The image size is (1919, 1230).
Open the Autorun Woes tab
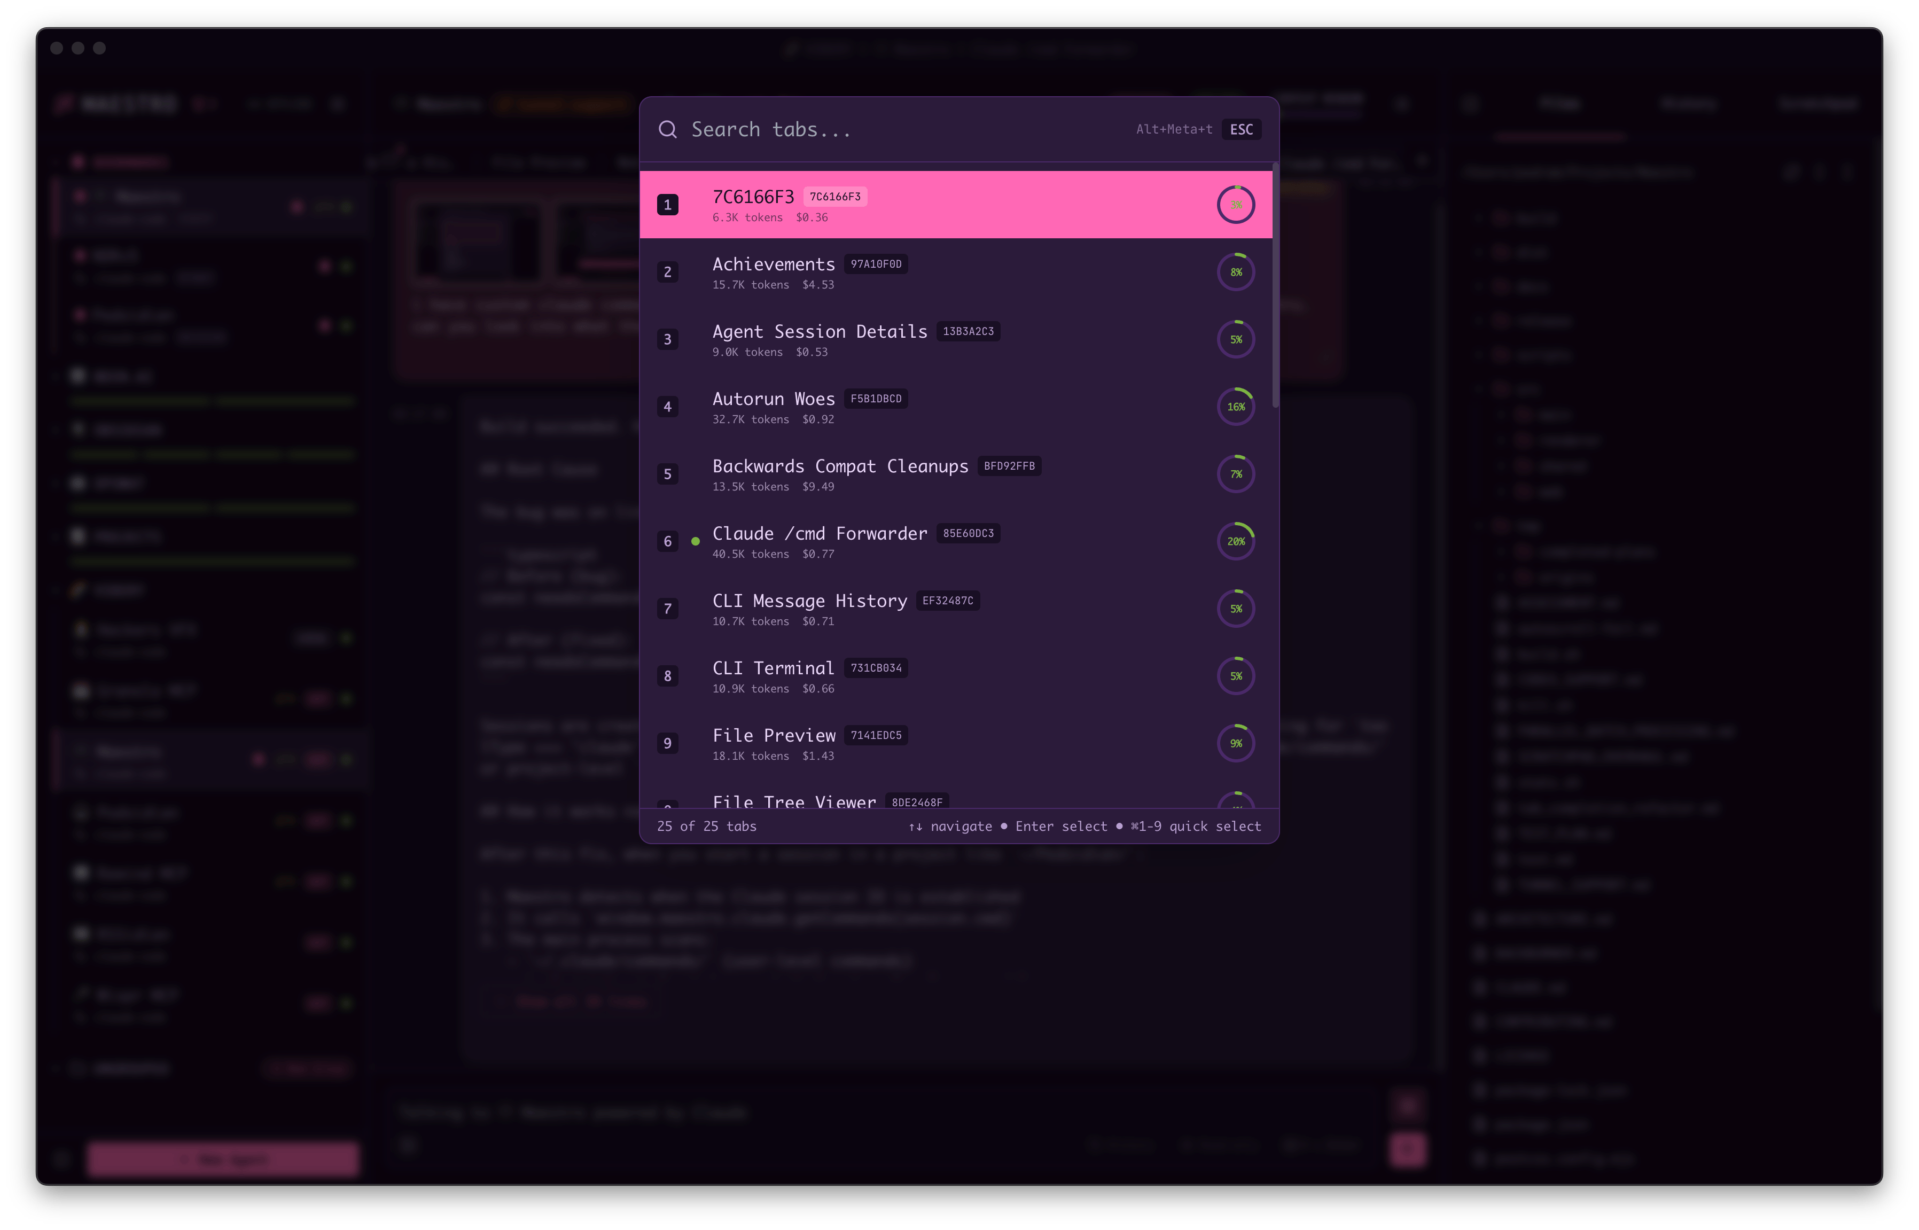(955, 407)
